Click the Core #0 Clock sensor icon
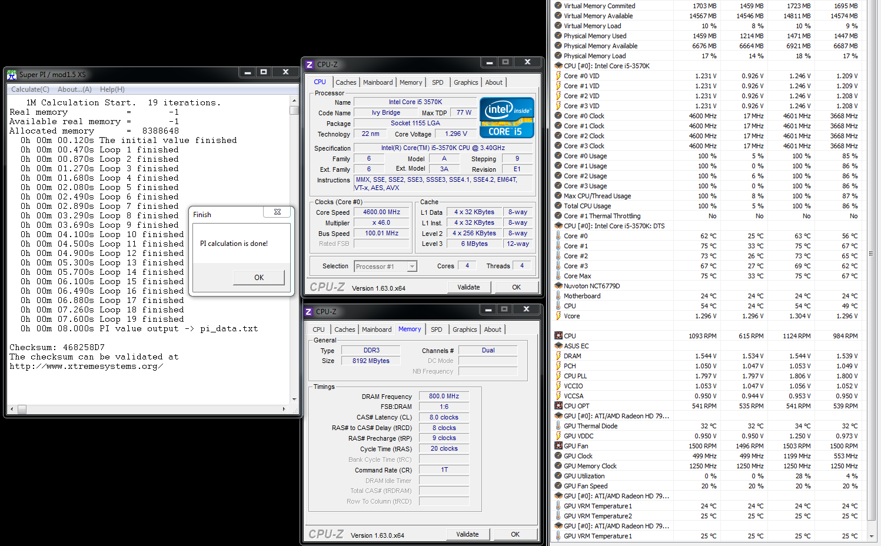 (558, 116)
